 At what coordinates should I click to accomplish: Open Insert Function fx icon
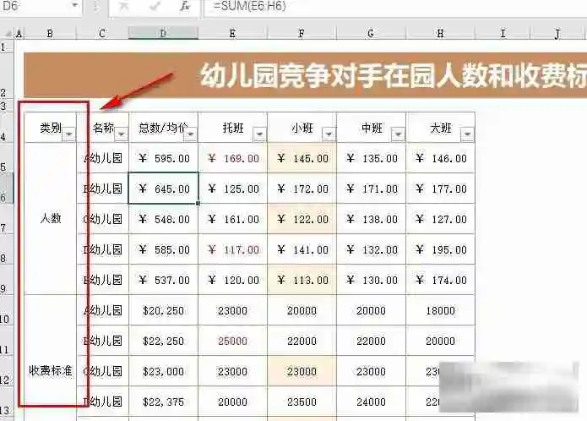coord(185,6)
